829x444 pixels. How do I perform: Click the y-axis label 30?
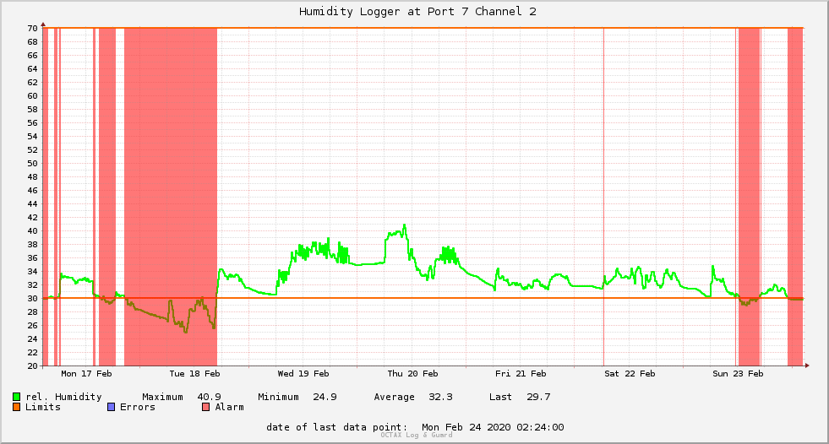(33, 298)
